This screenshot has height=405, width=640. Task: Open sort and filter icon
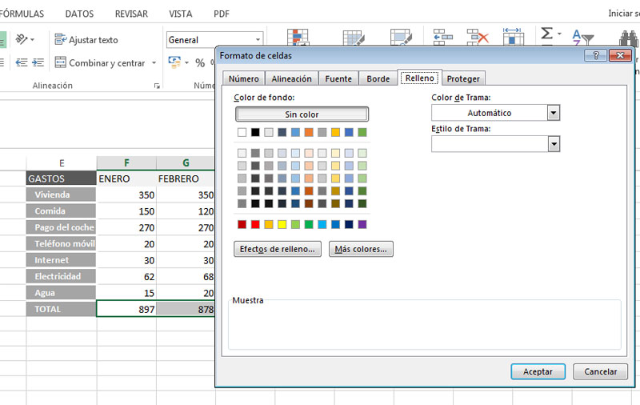[582, 37]
